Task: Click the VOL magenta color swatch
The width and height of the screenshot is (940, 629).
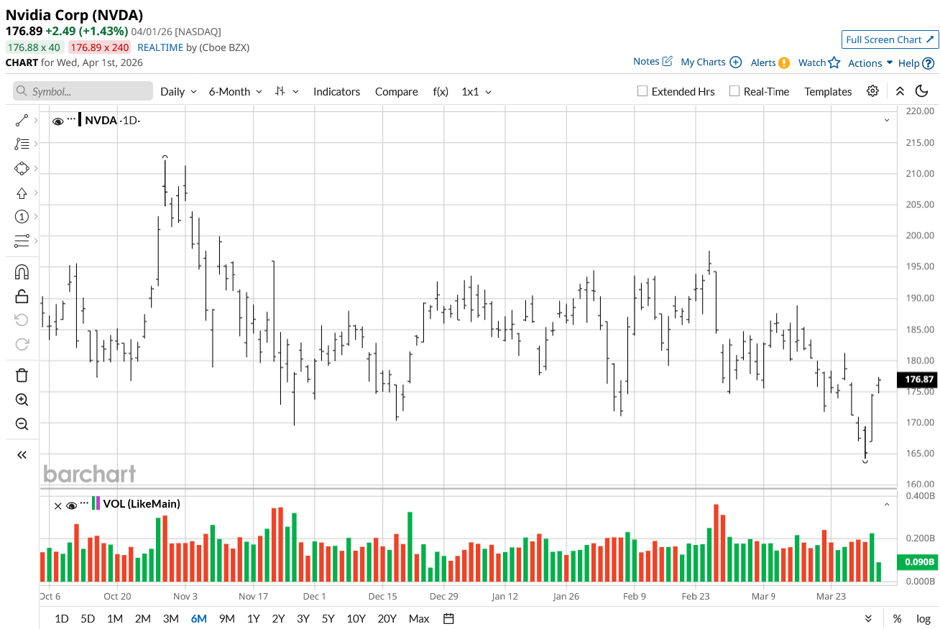Action: point(98,503)
